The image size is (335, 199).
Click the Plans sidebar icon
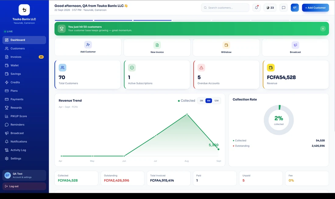coord(7,91)
